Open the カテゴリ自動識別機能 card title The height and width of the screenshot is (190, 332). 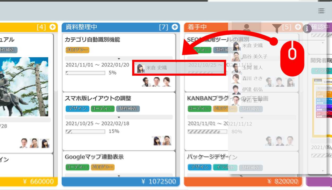click(92, 40)
